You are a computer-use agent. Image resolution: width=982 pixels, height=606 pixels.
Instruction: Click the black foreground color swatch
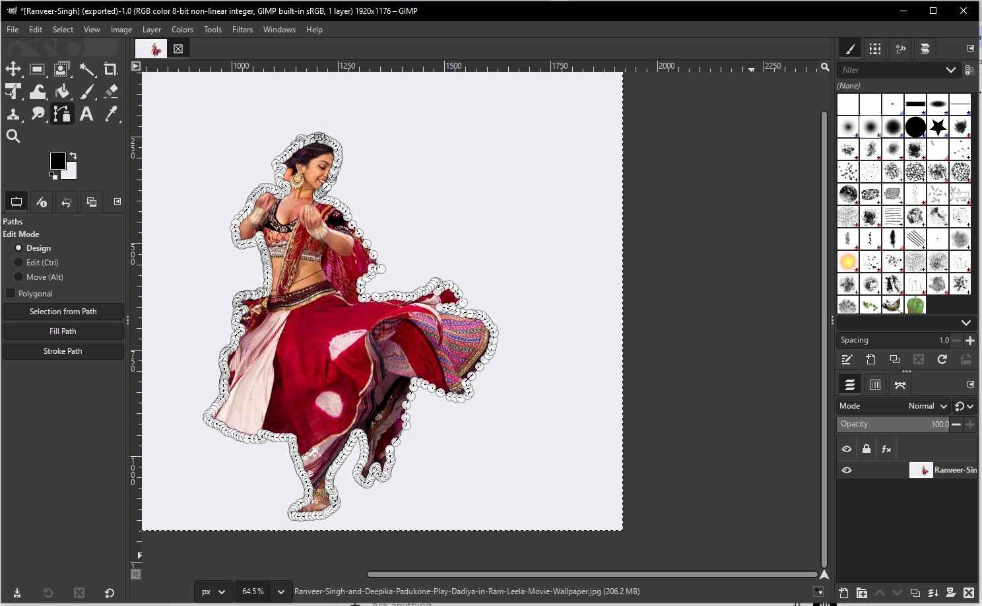click(x=57, y=160)
